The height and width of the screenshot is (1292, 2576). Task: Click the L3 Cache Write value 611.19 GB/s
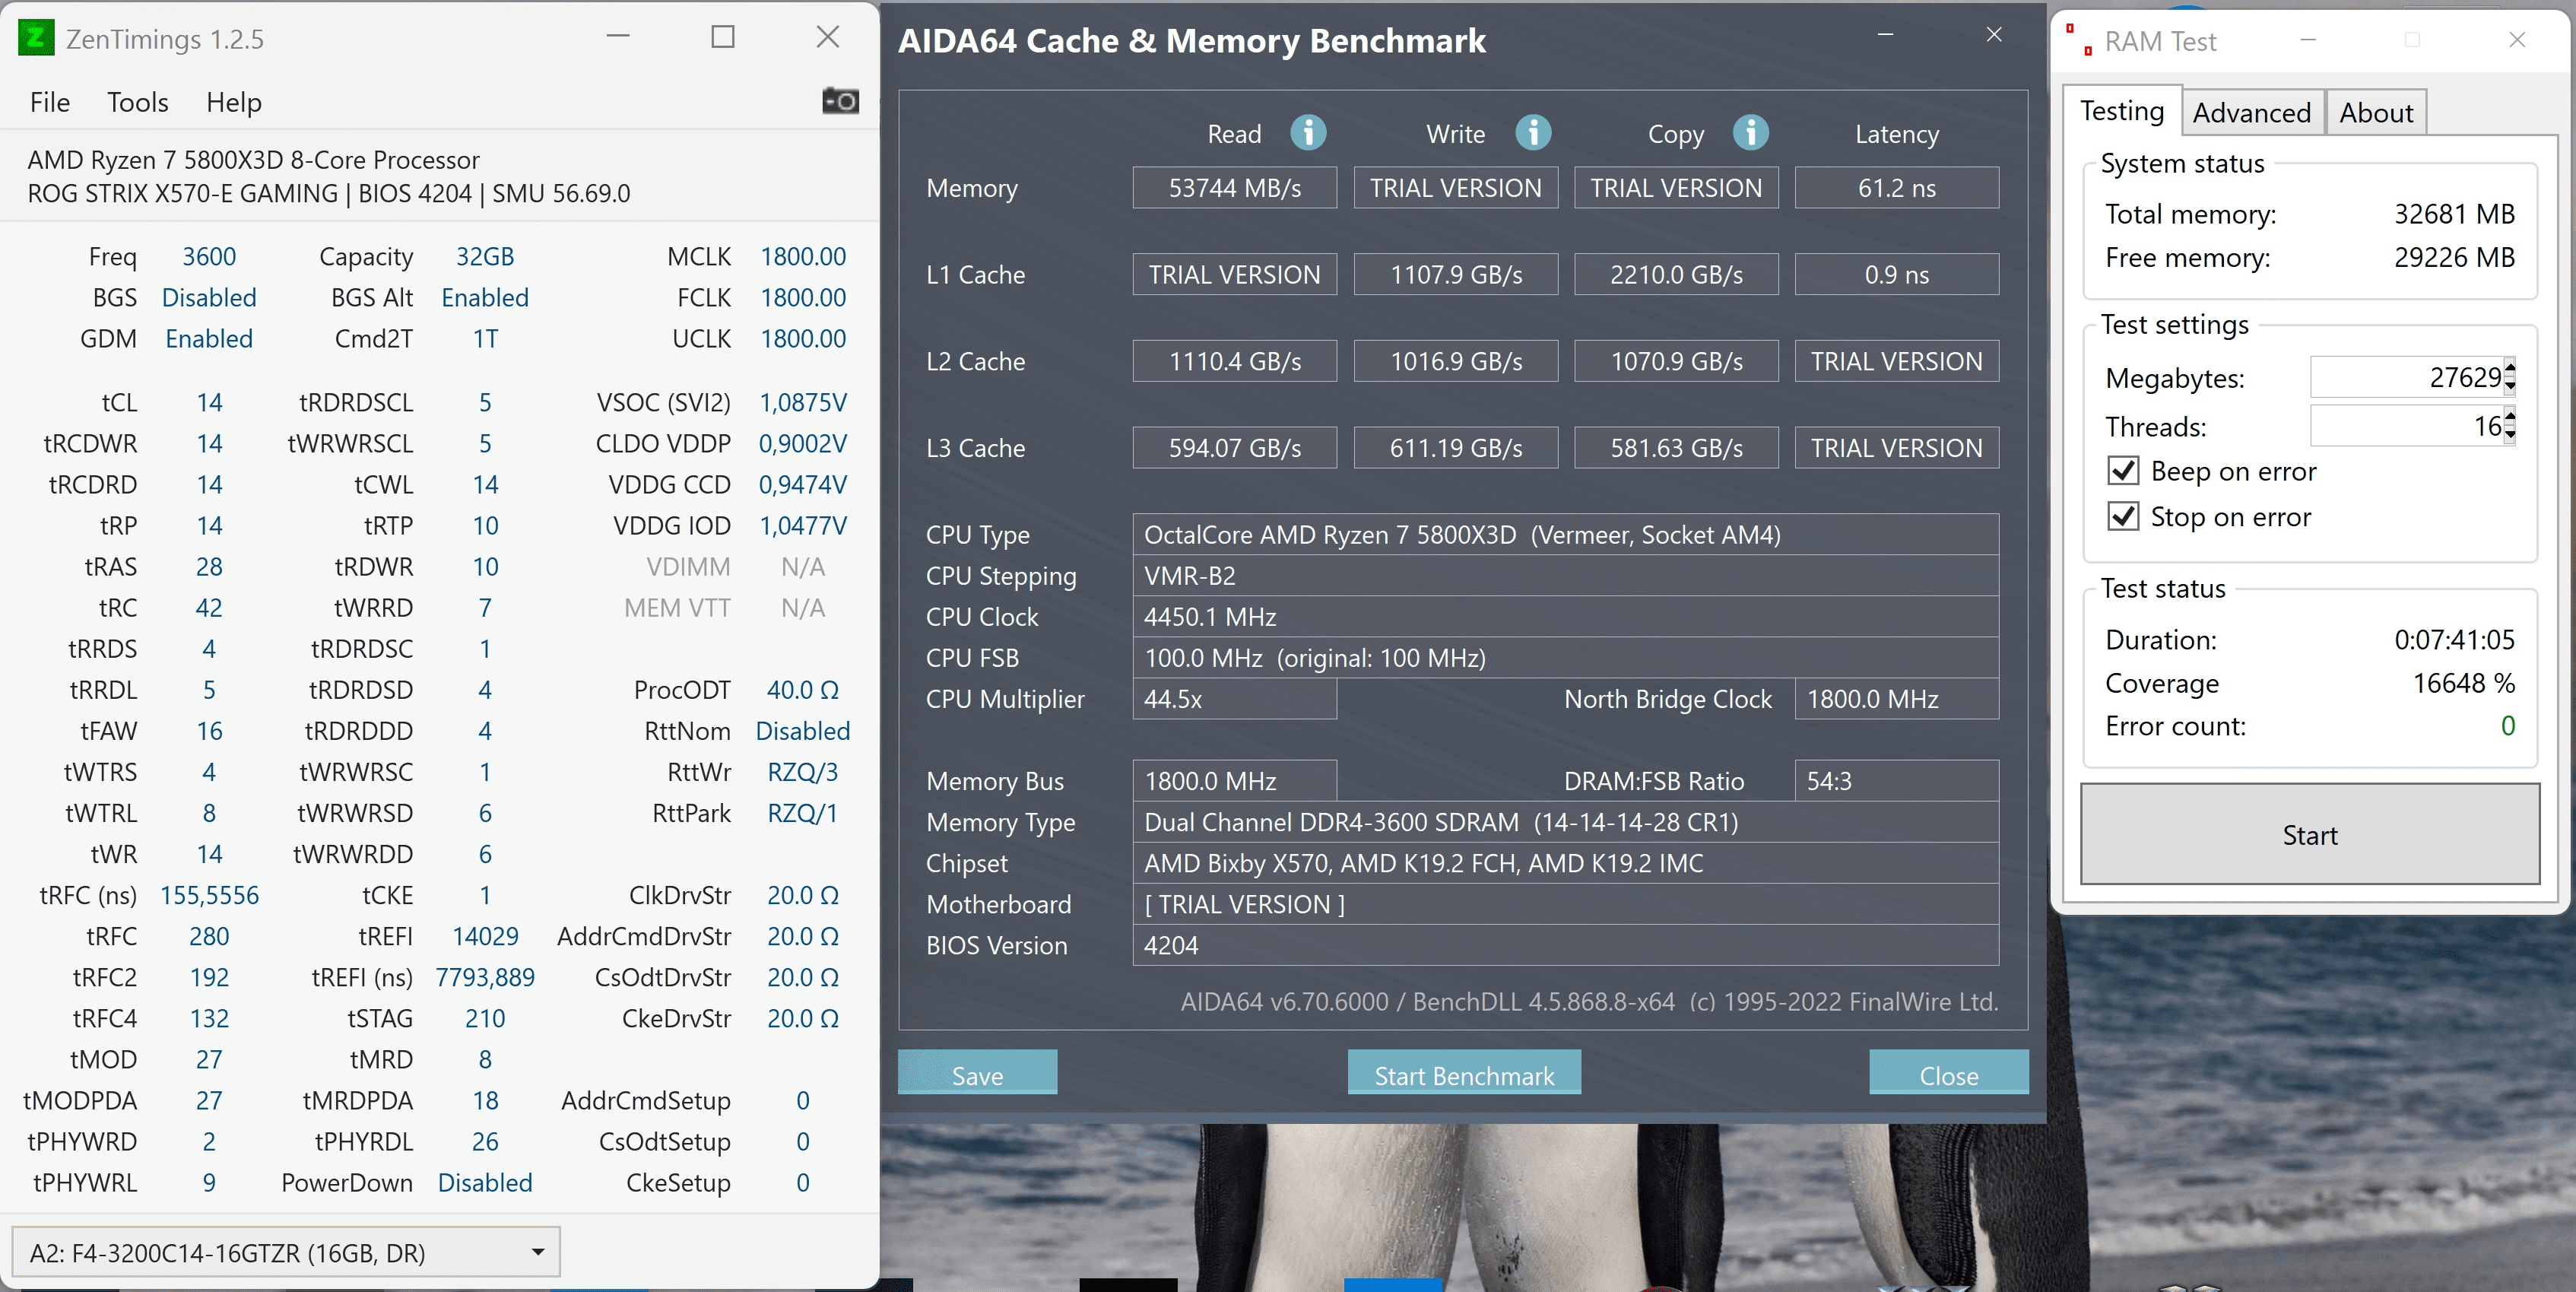point(1456,448)
